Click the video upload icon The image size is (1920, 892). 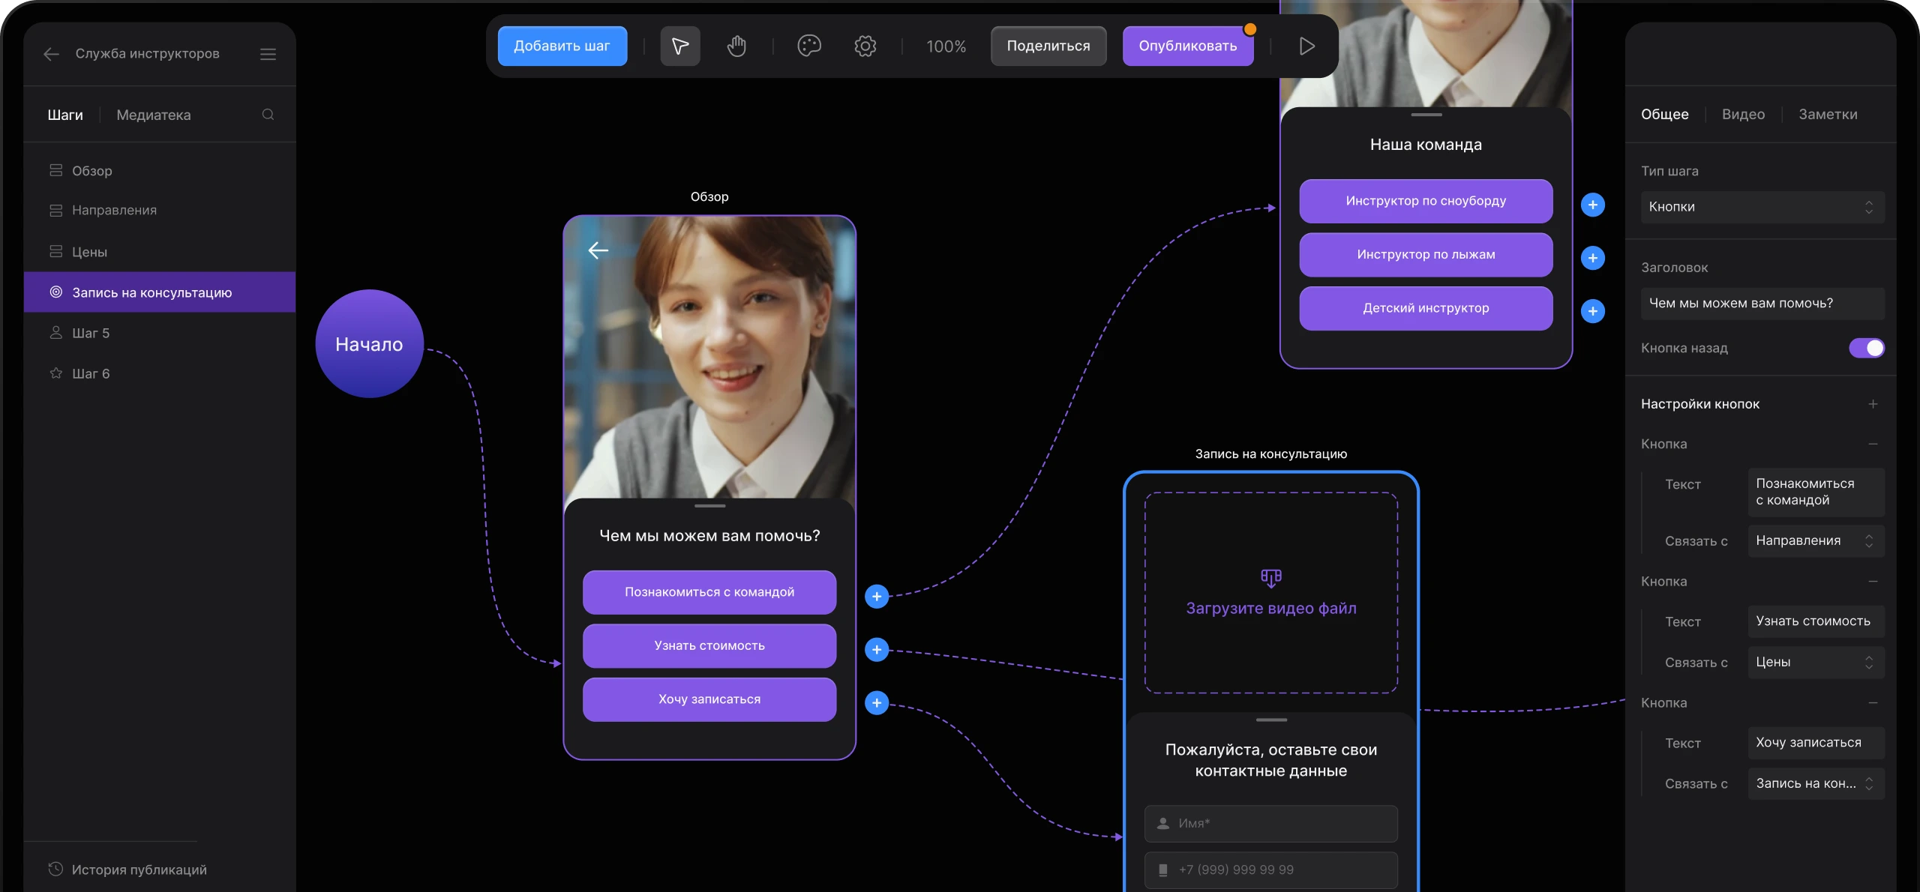[1271, 577]
